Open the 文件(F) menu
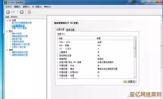Viewport: 163px width, 99px height. click(x=8, y=7)
